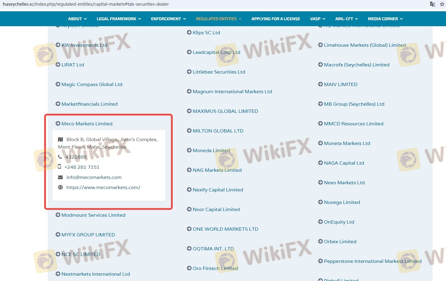Click the globe icon beside the mecomarkets website

point(60,188)
